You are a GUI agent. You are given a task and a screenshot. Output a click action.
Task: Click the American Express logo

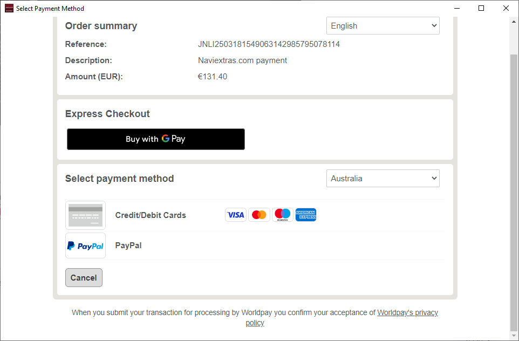coord(306,215)
